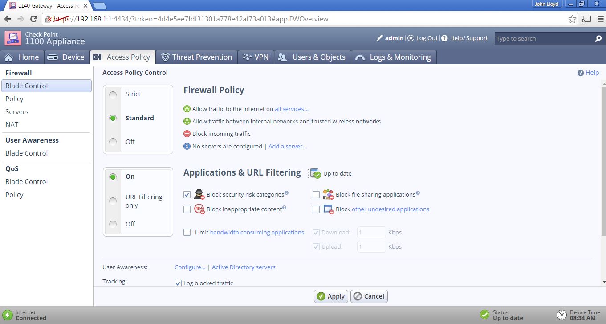Click the file sharing applications icon
Viewport: 606px width, 324px height.
click(x=329, y=194)
